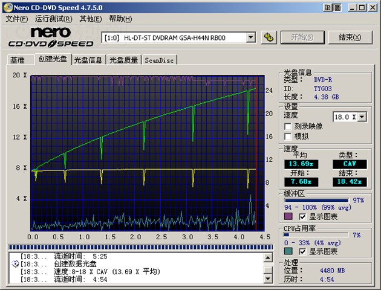Switch to the ScanDisc tab

[159, 60]
